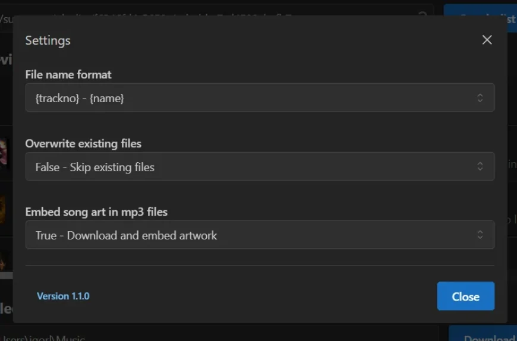
Task: Dismiss the Settings dialog with the X icon
Action: (487, 40)
